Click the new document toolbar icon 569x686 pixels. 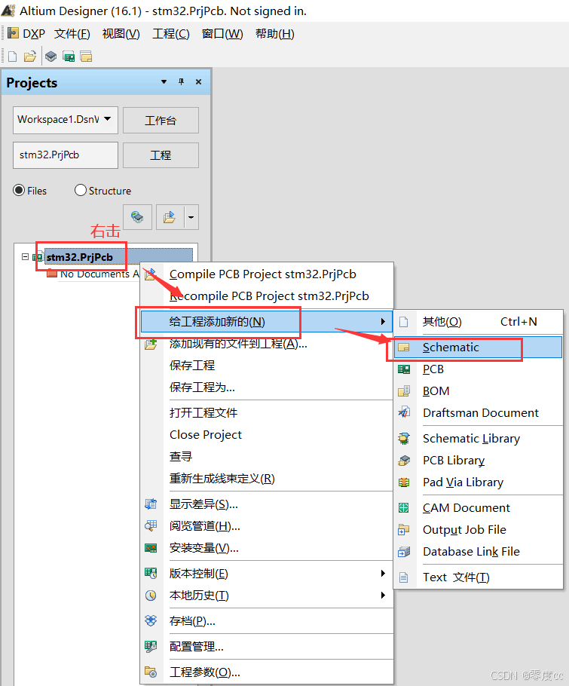point(13,57)
